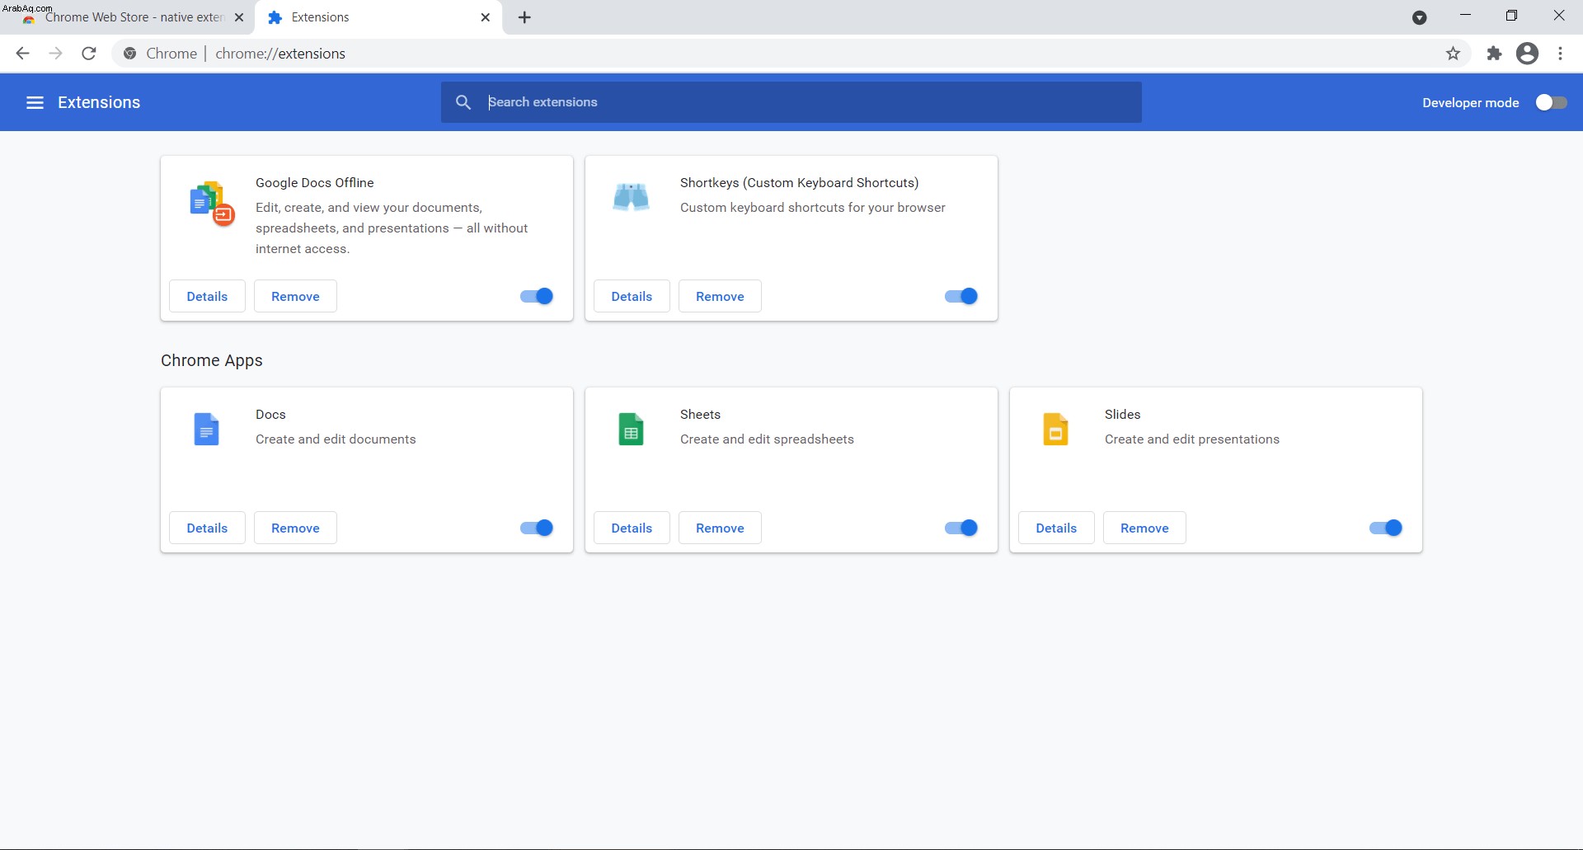This screenshot has width=1583, height=850.
Task: Click the Docs app icon
Action: [x=206, y=430]
